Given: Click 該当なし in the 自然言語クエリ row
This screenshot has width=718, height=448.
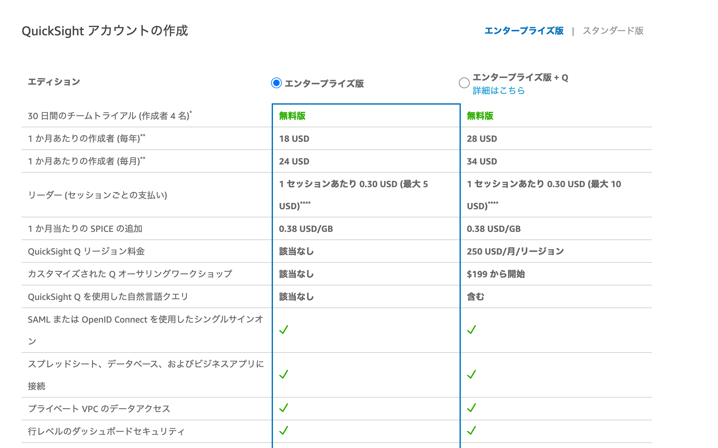Looking at the screenshot, I should point(297,297).
